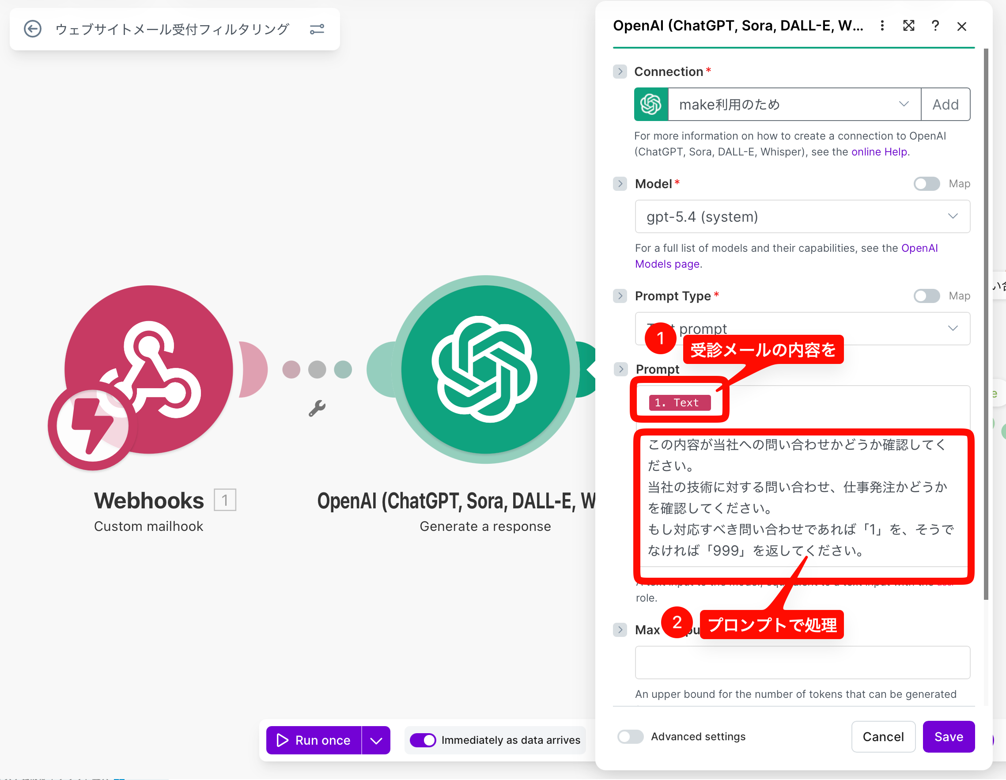Viewport: 1006px width, 780px height.
Task: Click the Save button
Action: pos(948,736)
